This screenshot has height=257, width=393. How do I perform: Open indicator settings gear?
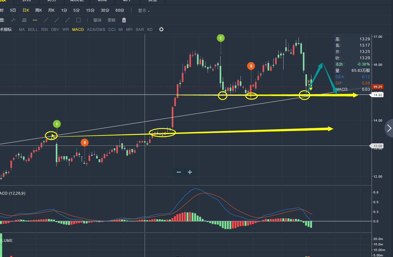161,29
